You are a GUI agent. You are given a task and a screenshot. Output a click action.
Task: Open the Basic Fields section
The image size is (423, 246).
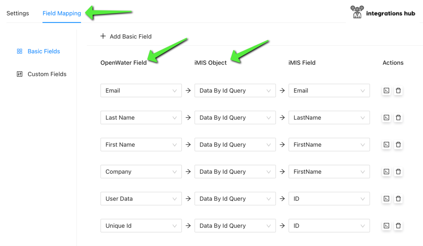pyautogui.click(x=44, y=51)
